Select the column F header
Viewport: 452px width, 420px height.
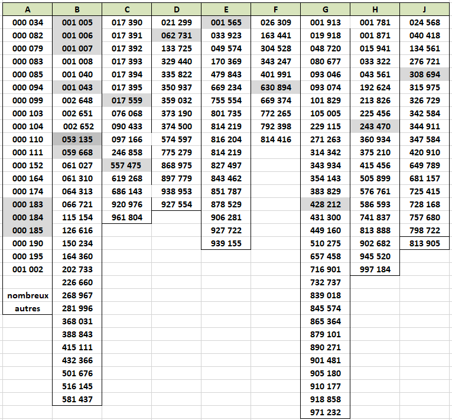(x=275, y=9)
